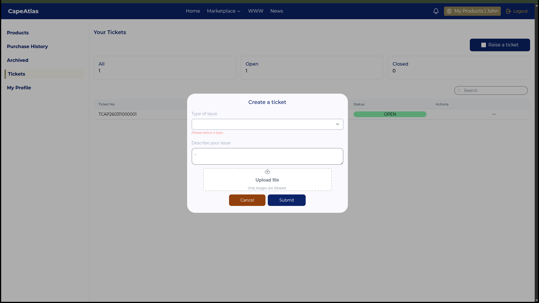Open the actions ellipsis for TCAP260311000001
Image resolution: width=539 pixels, height=303 pixels.
[494, 114]
